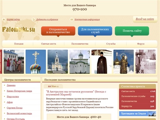Image resolution: width=160 pixels, height=120 pixels.
Task: Open the Иерусалим link
Action: point(13,97)
